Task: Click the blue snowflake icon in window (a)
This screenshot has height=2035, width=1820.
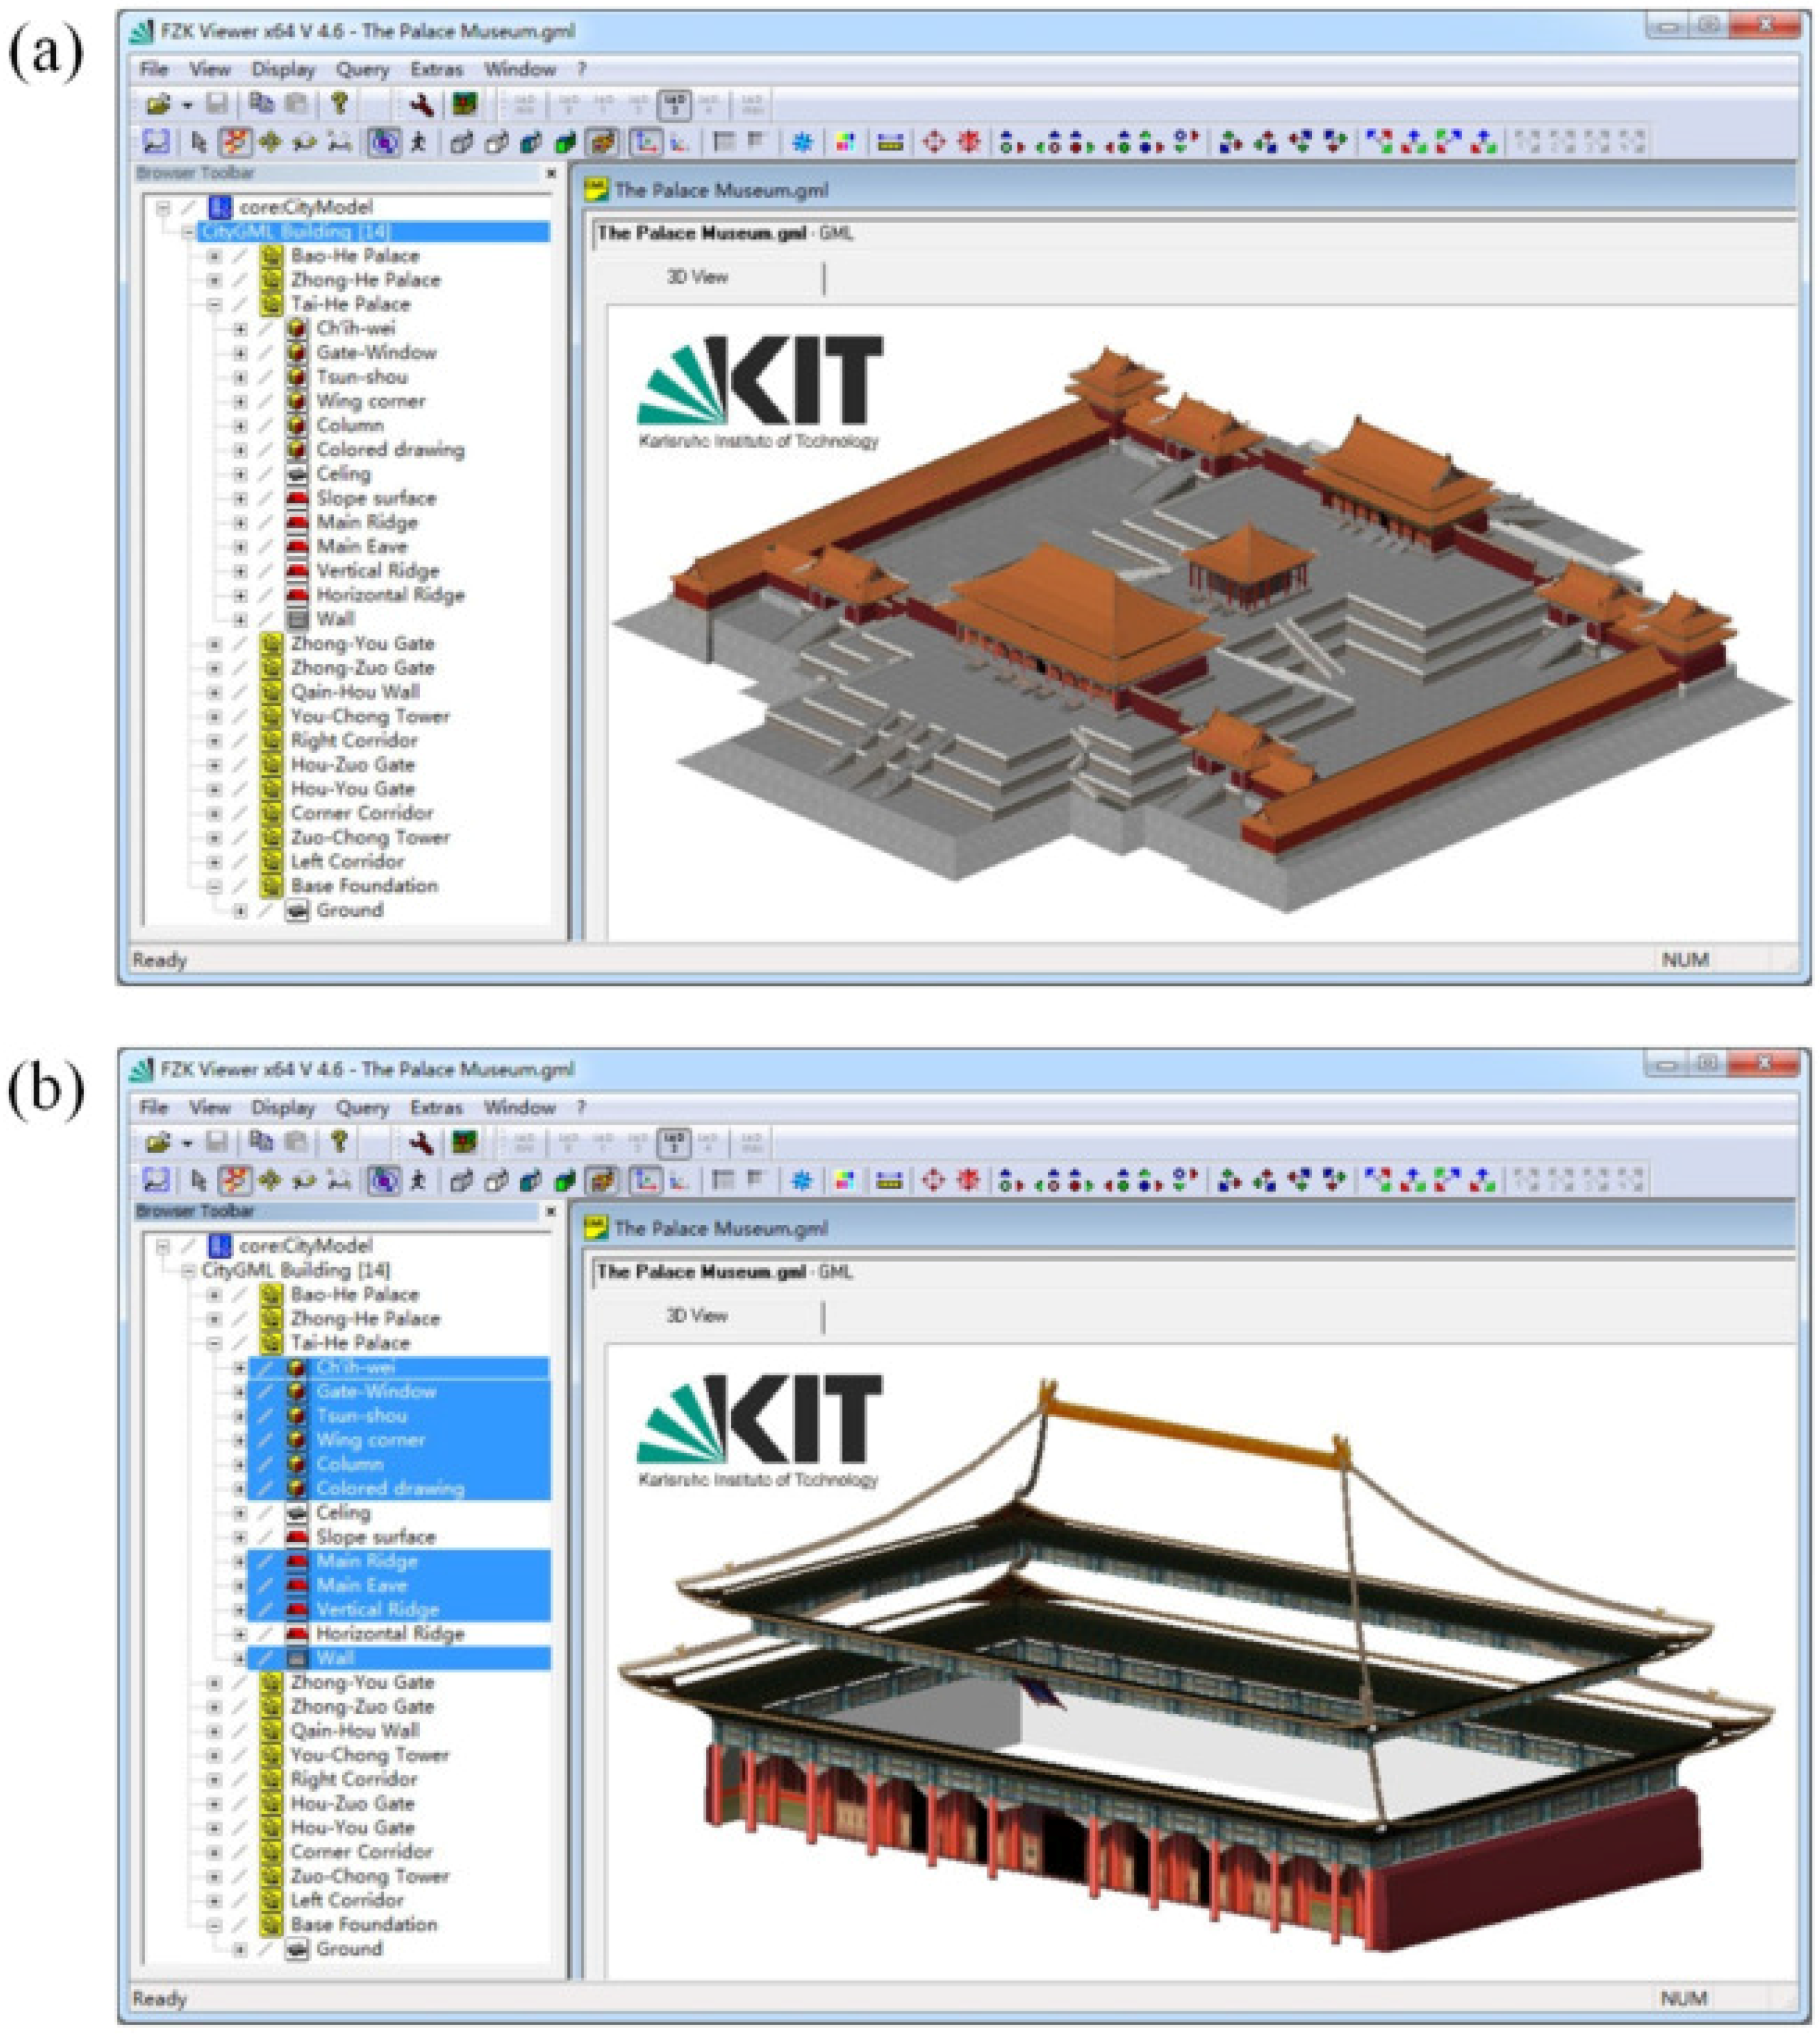Action: pos(802,143)
